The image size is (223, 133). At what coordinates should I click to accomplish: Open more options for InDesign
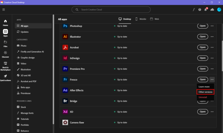coord(212,58)
